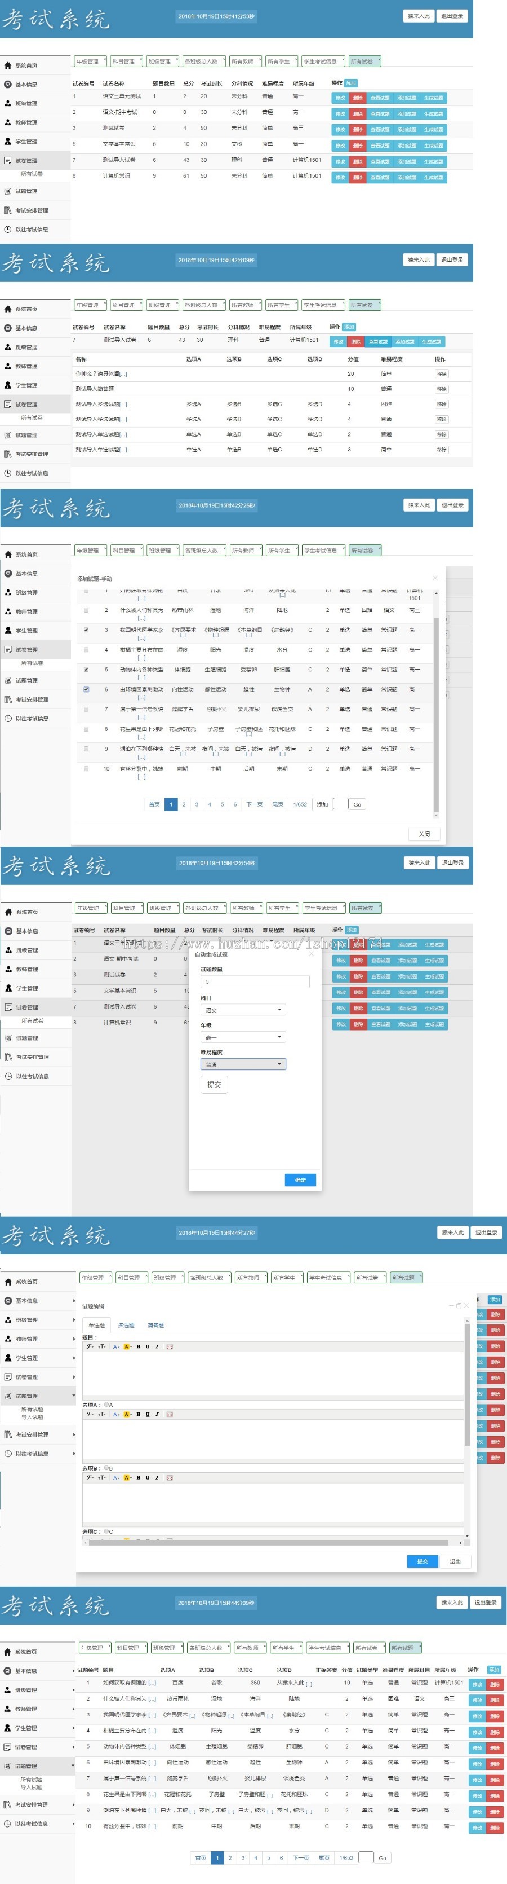Screen dimensions: 507x1884
Task: Select radio A beside 选项A in 试题编辑
Action: click(106, 1404)
